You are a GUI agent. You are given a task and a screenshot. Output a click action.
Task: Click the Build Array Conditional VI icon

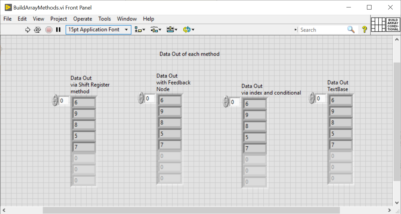point(393,25)
